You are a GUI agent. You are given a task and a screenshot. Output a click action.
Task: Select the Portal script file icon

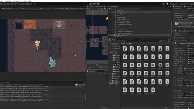(x=139, y=81)
